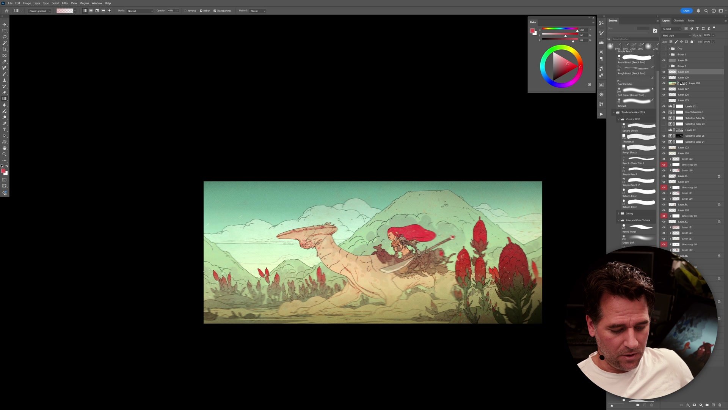Enable the Reverse gradient checkbox
Viewport: 728px width, 410px height.
pyautogui.click(x=186, y=11)
